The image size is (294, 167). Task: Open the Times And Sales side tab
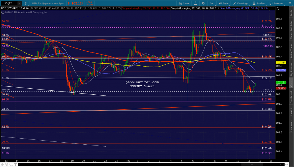[x=291, y=30]
